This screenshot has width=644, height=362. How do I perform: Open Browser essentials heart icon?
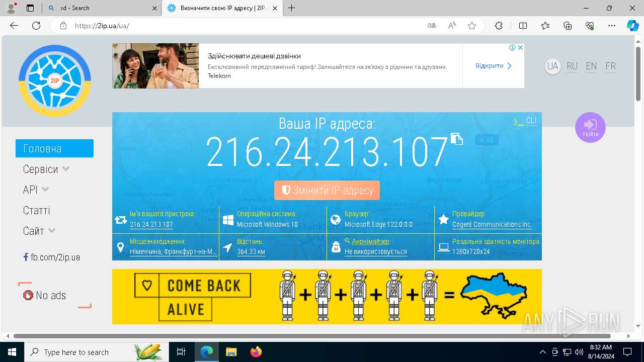[x=590, y=26]
